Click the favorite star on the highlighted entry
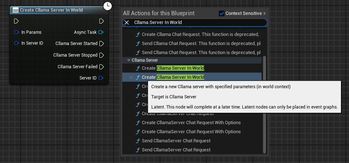349x163 pixels. tap(131, 77)
